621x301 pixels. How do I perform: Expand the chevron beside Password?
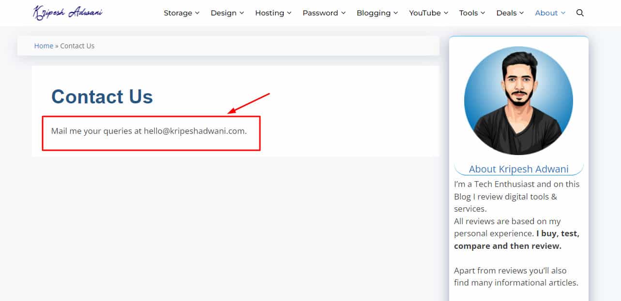tap(343, 13)
